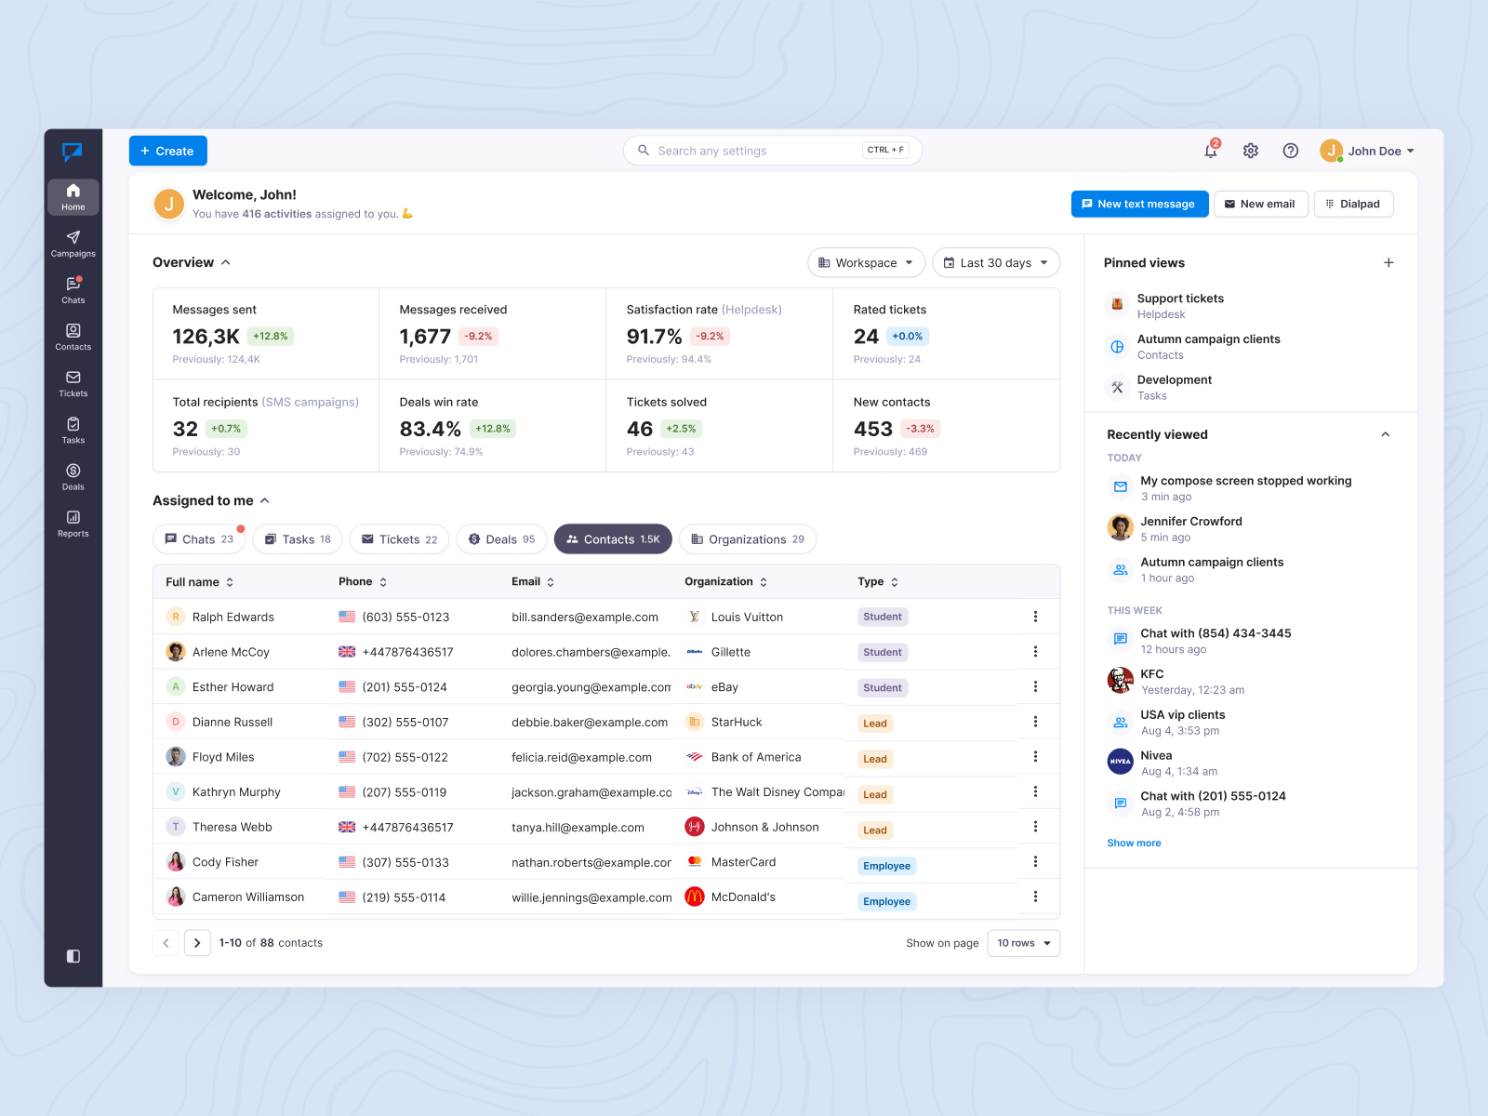Collapse the sidebar using the bottom toggle
Viewport: 1488px width, 1116px height.
pos(73,956)
